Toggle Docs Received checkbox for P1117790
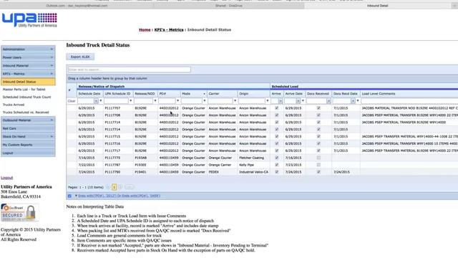Screen dimensions: 458x258 (x=318, y=172)
